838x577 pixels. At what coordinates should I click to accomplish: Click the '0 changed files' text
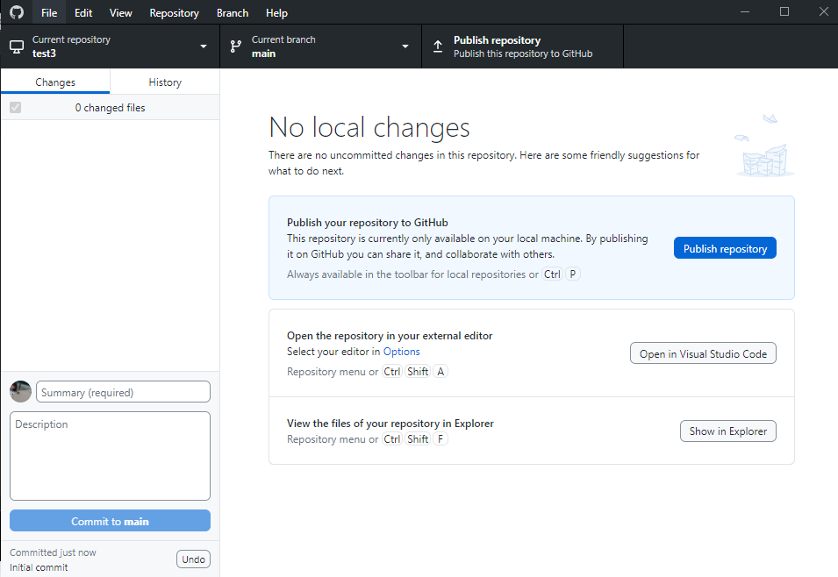110,107
